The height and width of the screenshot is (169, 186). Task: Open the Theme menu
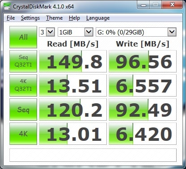point(54,18)
